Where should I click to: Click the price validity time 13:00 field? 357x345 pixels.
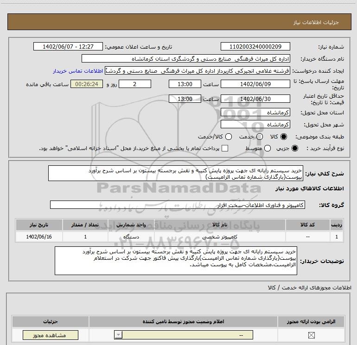tap(185, 99)
